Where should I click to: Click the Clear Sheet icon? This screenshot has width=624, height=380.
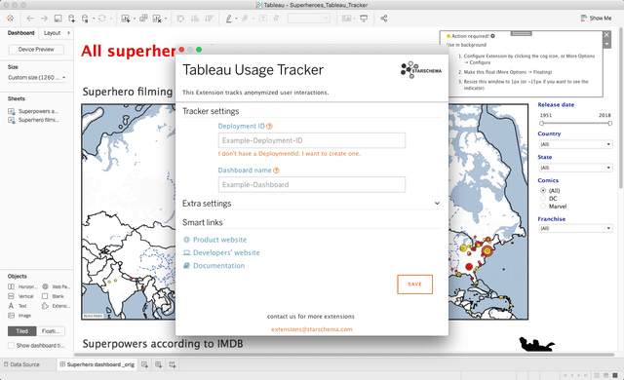coord(157,19)
